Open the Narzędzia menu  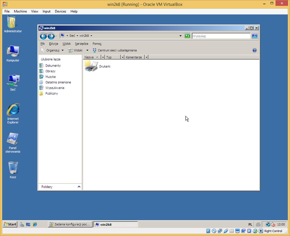82,44
